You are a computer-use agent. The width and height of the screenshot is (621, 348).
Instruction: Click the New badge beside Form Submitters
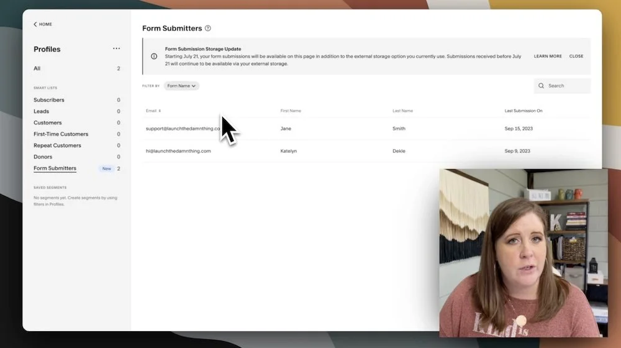(107, 168)
